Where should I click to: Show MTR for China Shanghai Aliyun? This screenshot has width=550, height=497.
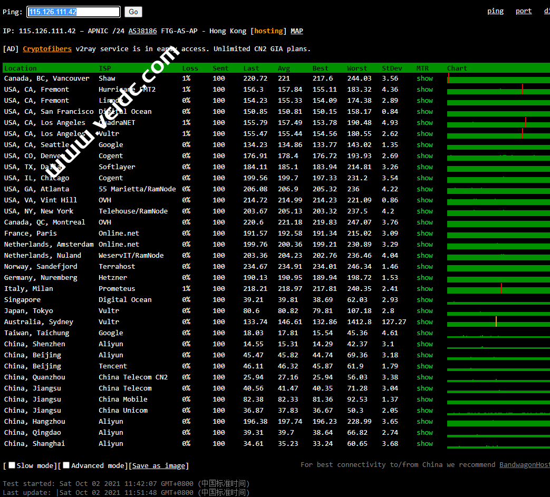click(424, 444)
